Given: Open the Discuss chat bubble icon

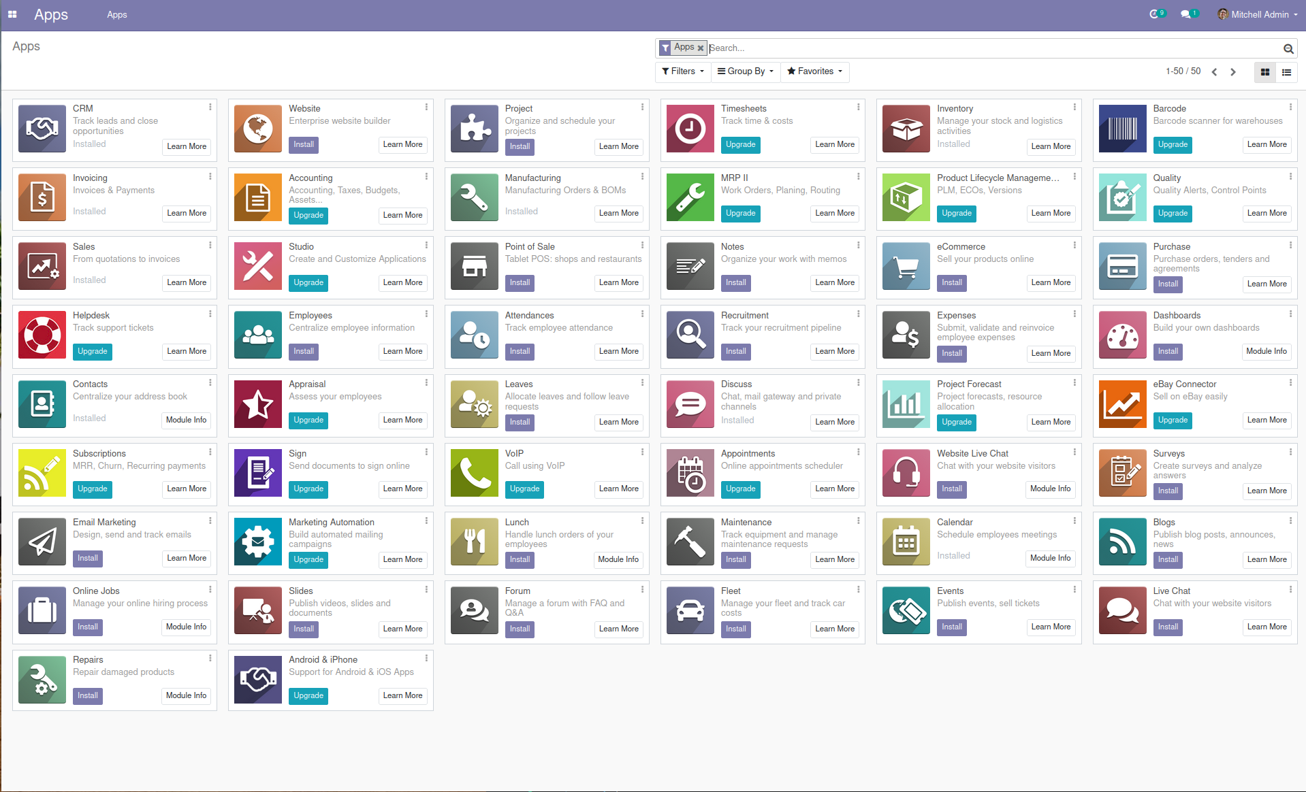Looking at the screenshot, I should click(689, 403).
